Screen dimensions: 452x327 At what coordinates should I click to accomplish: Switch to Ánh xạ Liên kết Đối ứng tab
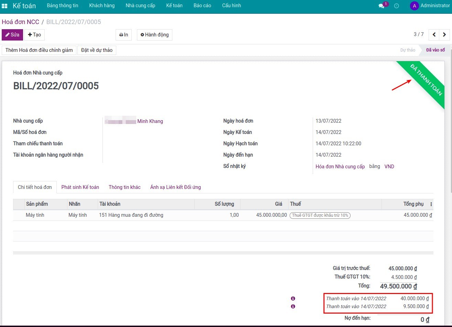tap(175, 187)
